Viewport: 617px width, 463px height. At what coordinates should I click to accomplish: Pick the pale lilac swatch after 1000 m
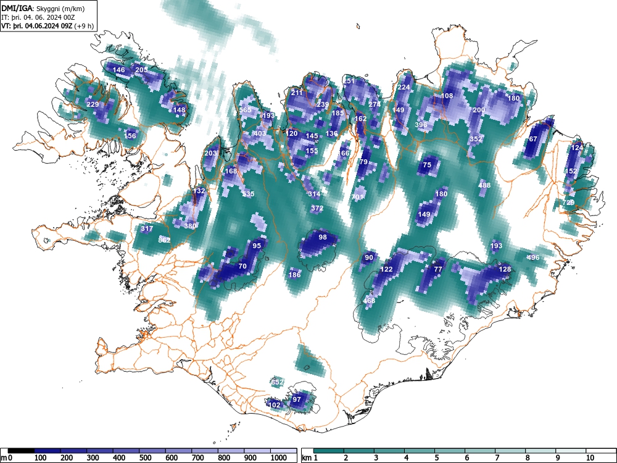click(283, 451)
